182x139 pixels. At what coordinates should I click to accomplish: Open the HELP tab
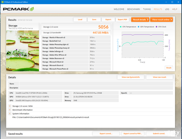pyautogui.click(x=175, y=9)
